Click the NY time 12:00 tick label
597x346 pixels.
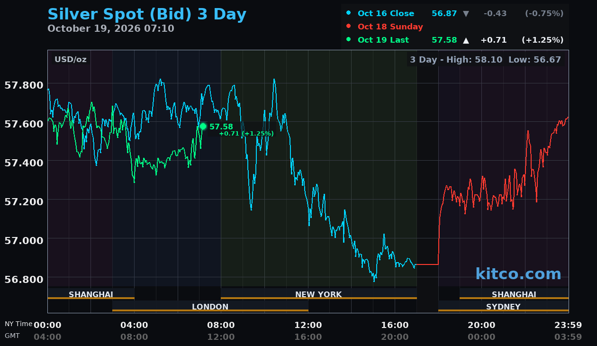pos(308,325)
